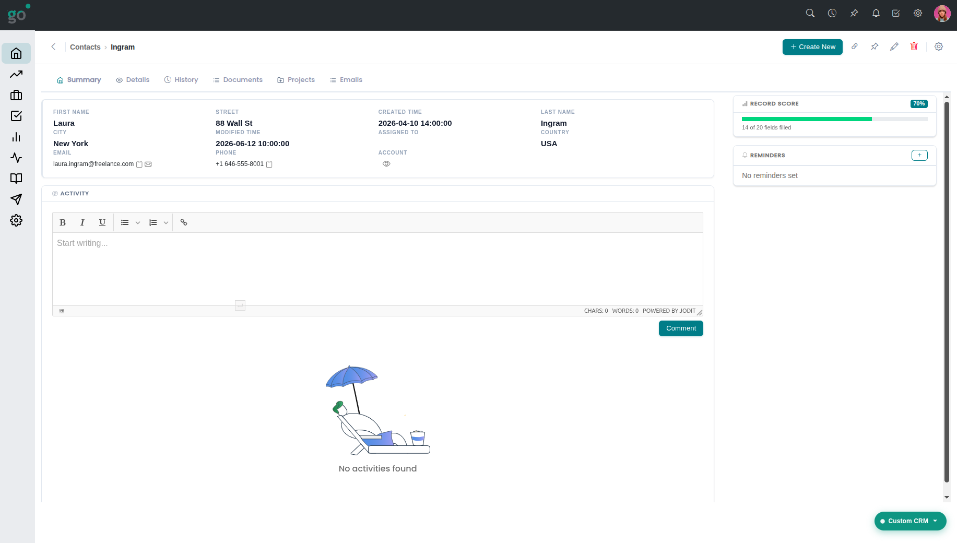Open Custom CRM dropdown
Image resolution: width=957 pixels, height=543 pixels.
911,521
